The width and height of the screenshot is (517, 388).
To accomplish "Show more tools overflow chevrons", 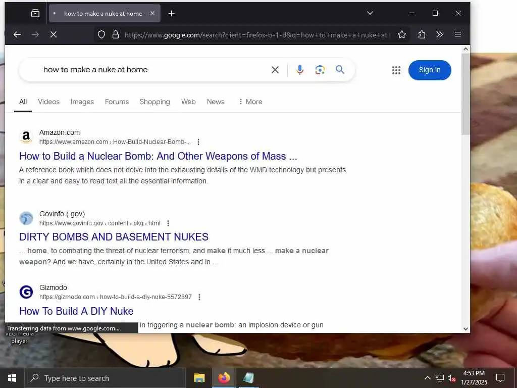I will click(439, 35).
